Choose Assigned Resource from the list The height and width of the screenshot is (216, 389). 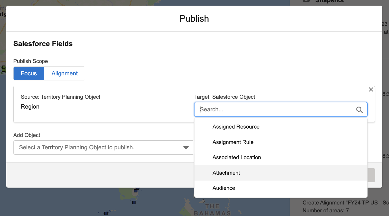coord(281,127)
